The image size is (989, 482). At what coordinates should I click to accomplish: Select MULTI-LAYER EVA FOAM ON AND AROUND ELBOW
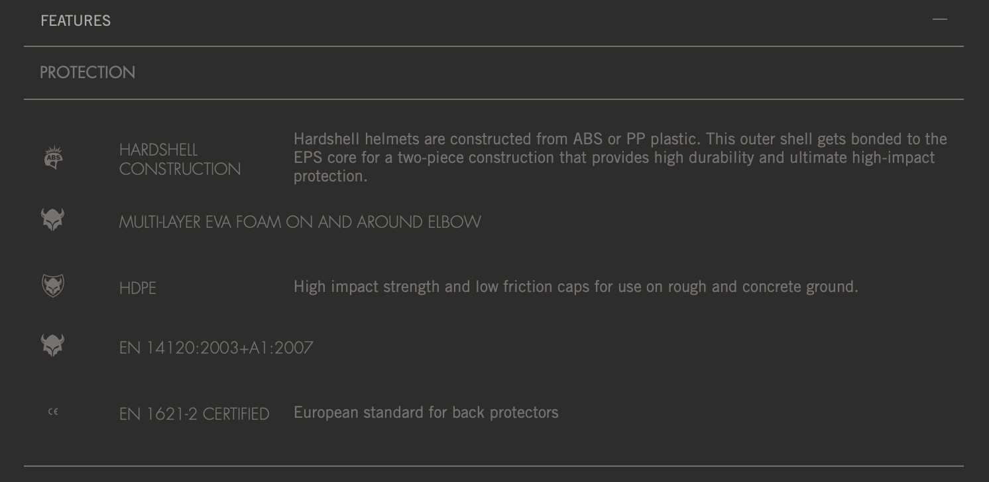[x=300, y=222]
